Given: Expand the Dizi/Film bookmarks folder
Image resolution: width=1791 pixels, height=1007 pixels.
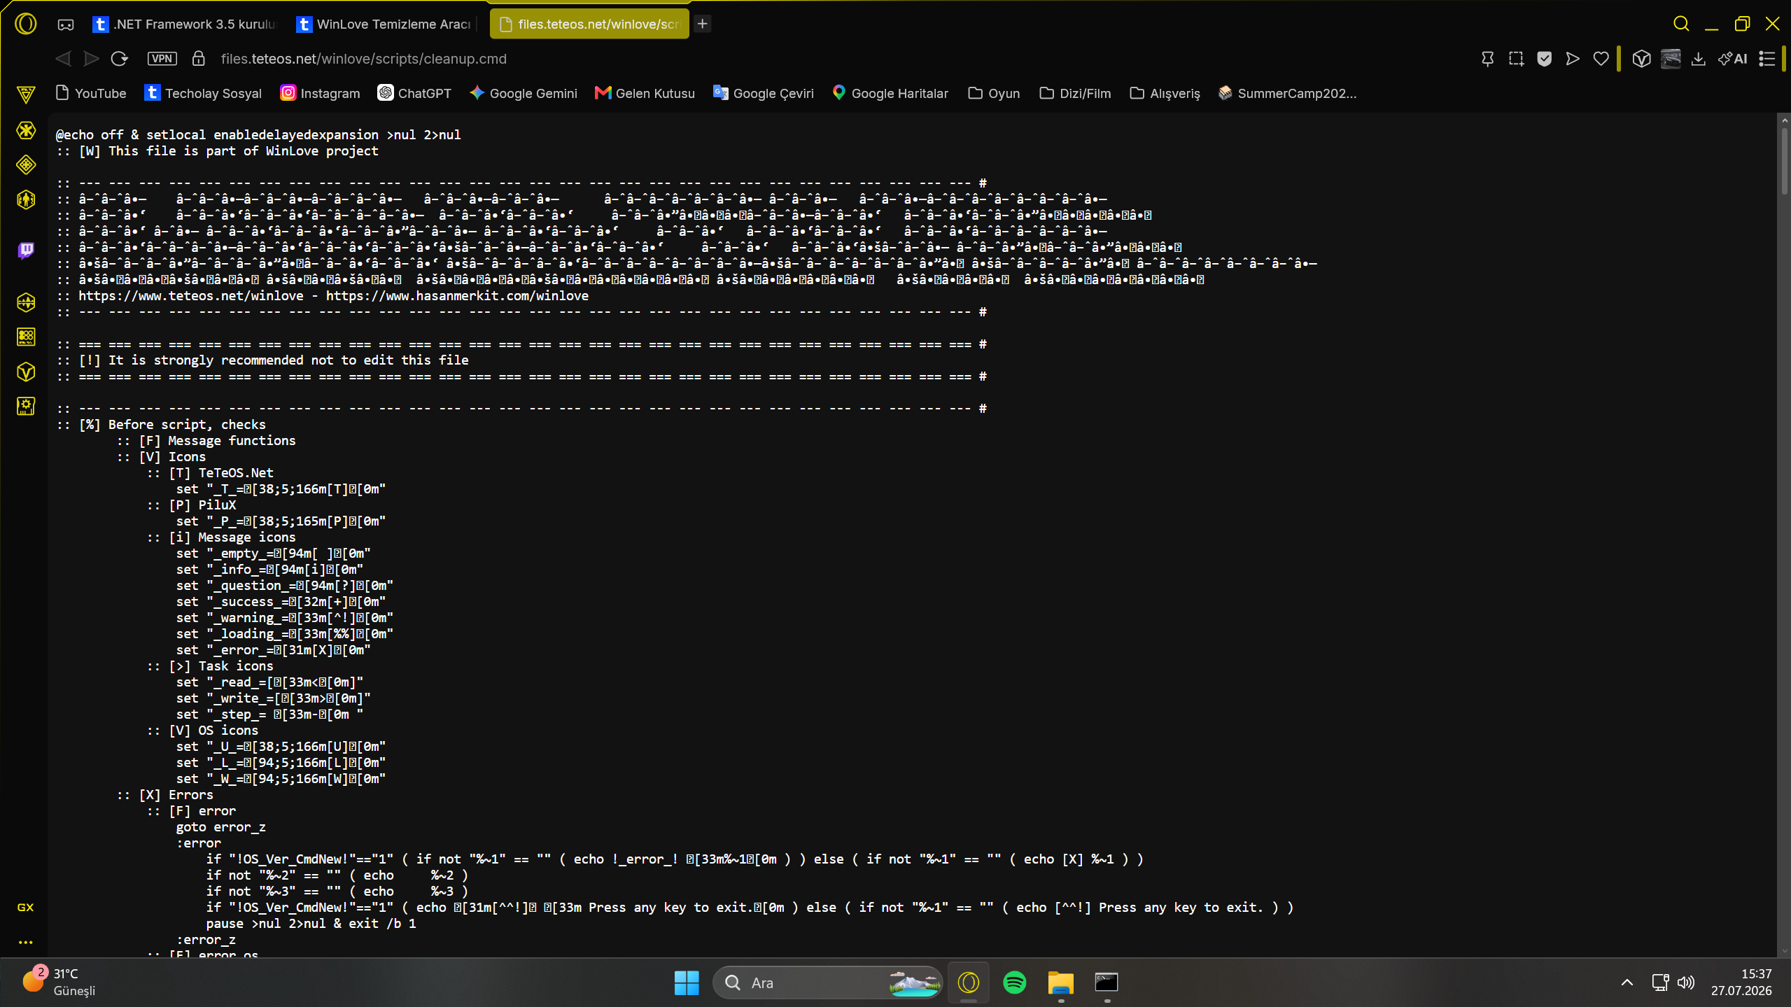Looking at the screenshot, I should (1075, 93).
